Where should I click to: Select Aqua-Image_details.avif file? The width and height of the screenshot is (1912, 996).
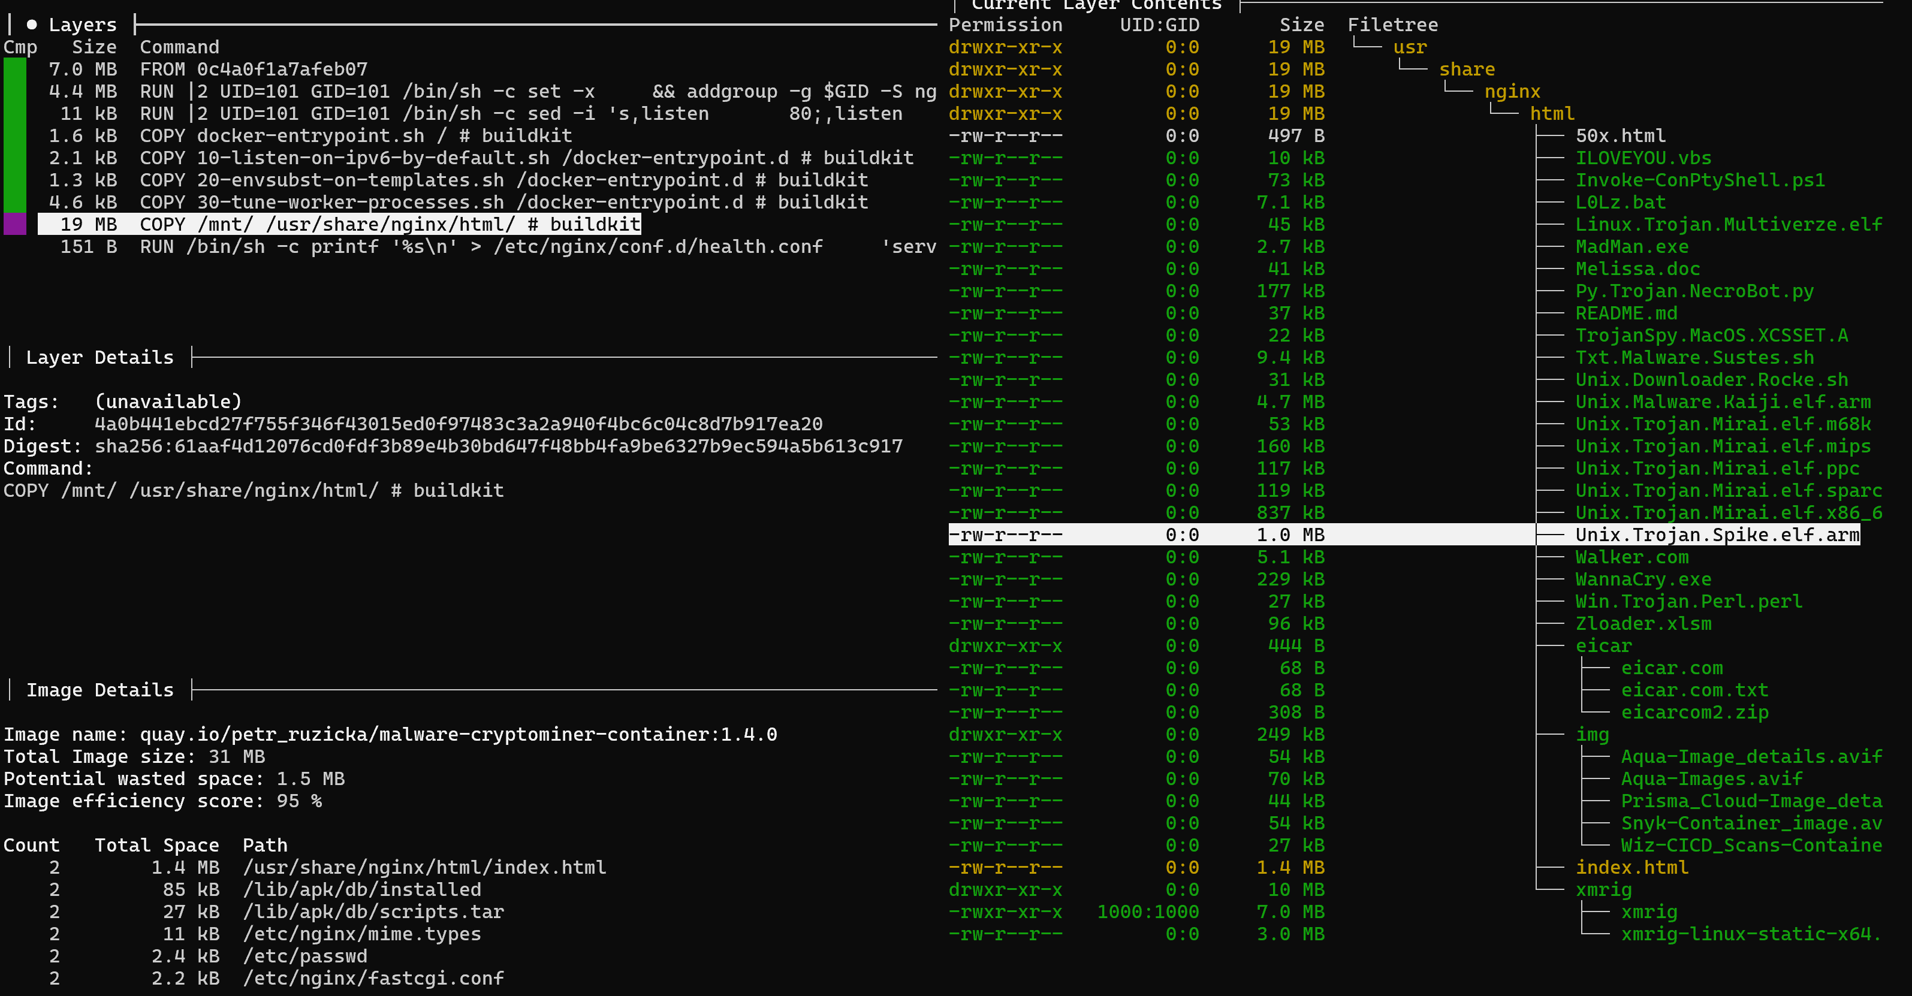(1752, 756)
